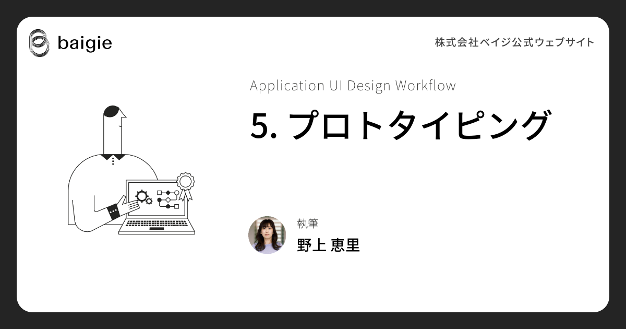Click the small gear icon on laptop screen
Viewport: 626px width, 329px height.
click(x=149, y=201)
